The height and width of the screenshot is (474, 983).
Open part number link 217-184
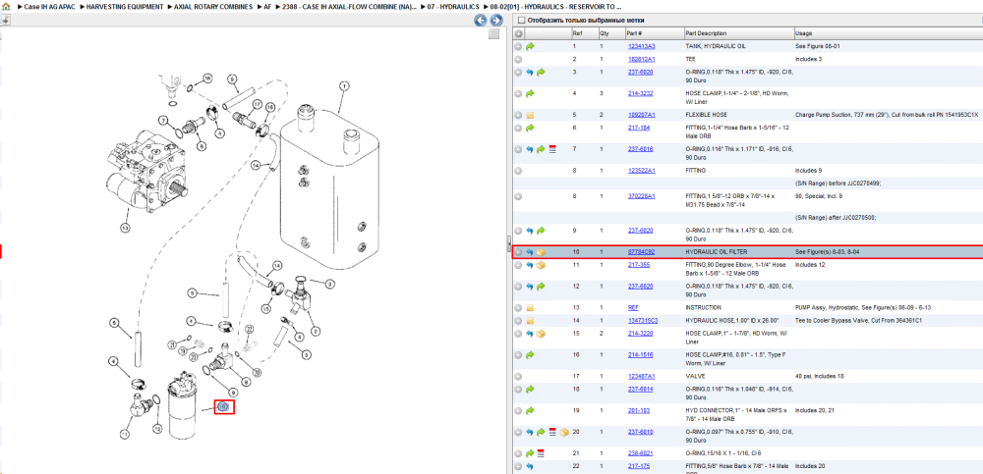point(638,128)
